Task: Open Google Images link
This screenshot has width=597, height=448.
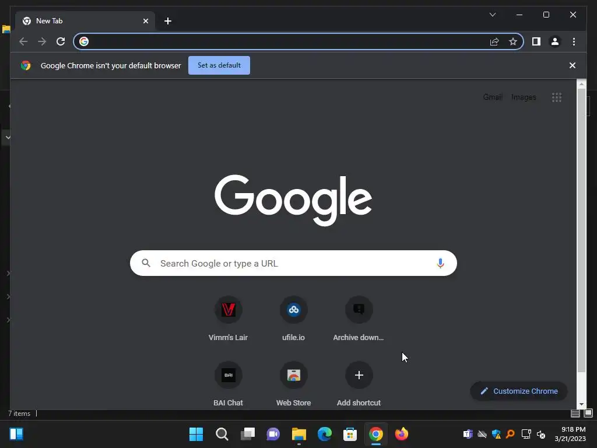Action: click(x=524, y=97)
